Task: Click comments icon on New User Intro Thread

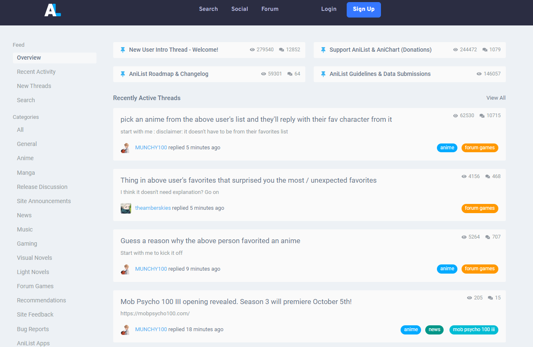Action: (282, 50)
